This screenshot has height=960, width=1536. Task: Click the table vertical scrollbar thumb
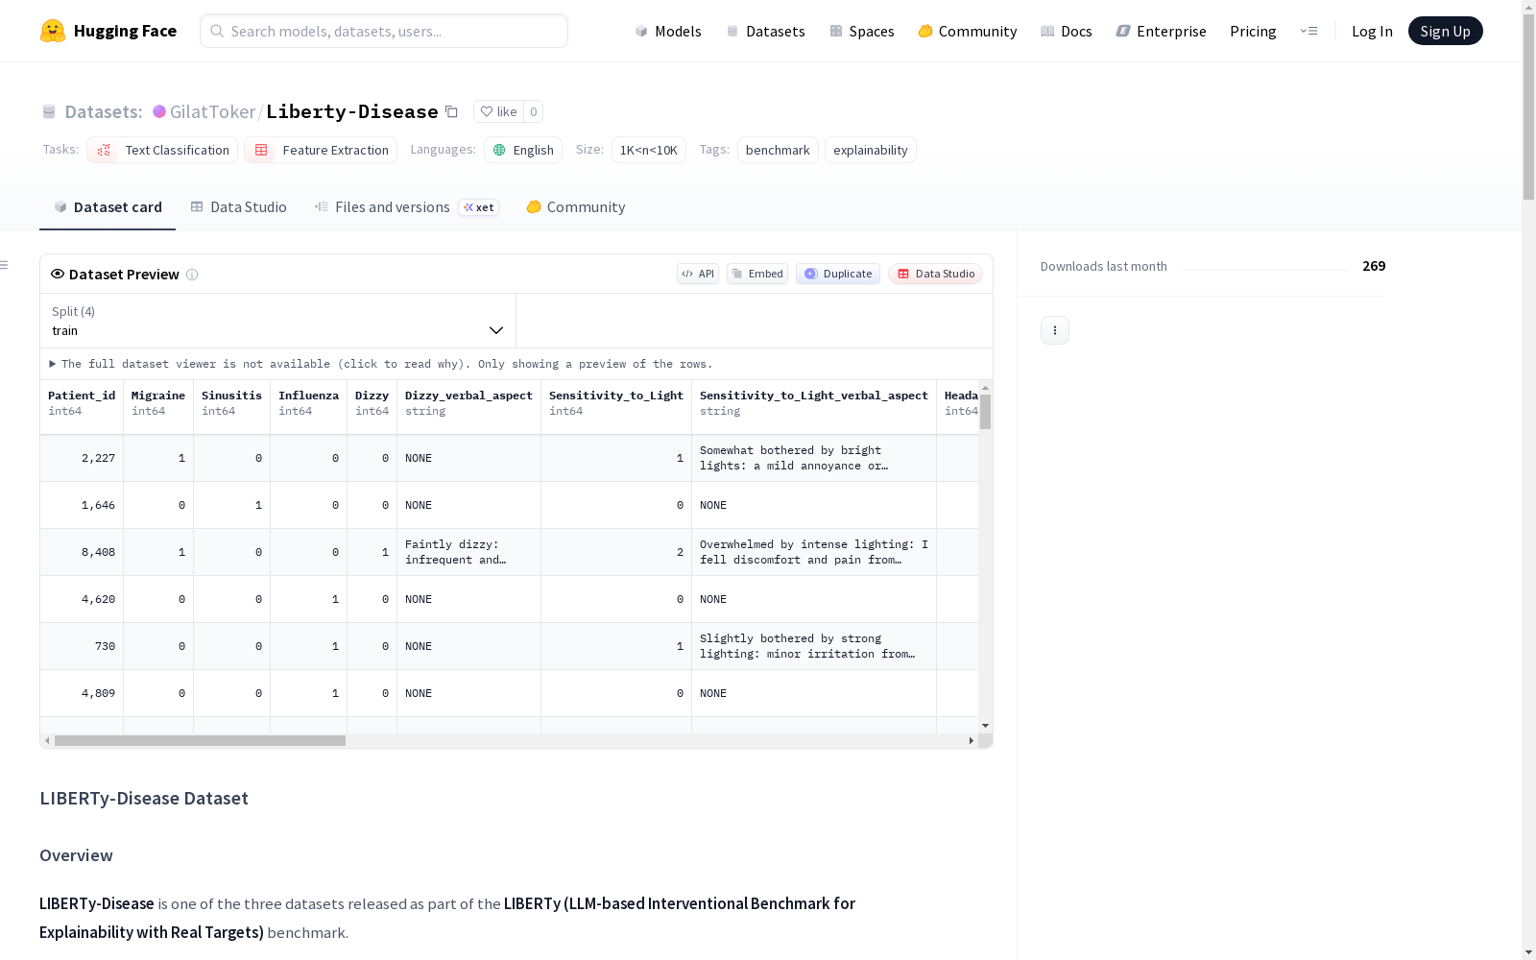coord(985,411)
